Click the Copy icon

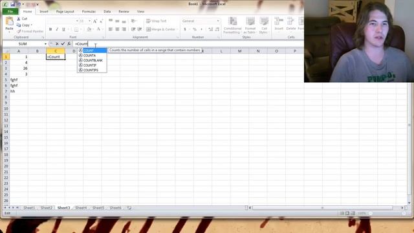(x=19, y=25)
